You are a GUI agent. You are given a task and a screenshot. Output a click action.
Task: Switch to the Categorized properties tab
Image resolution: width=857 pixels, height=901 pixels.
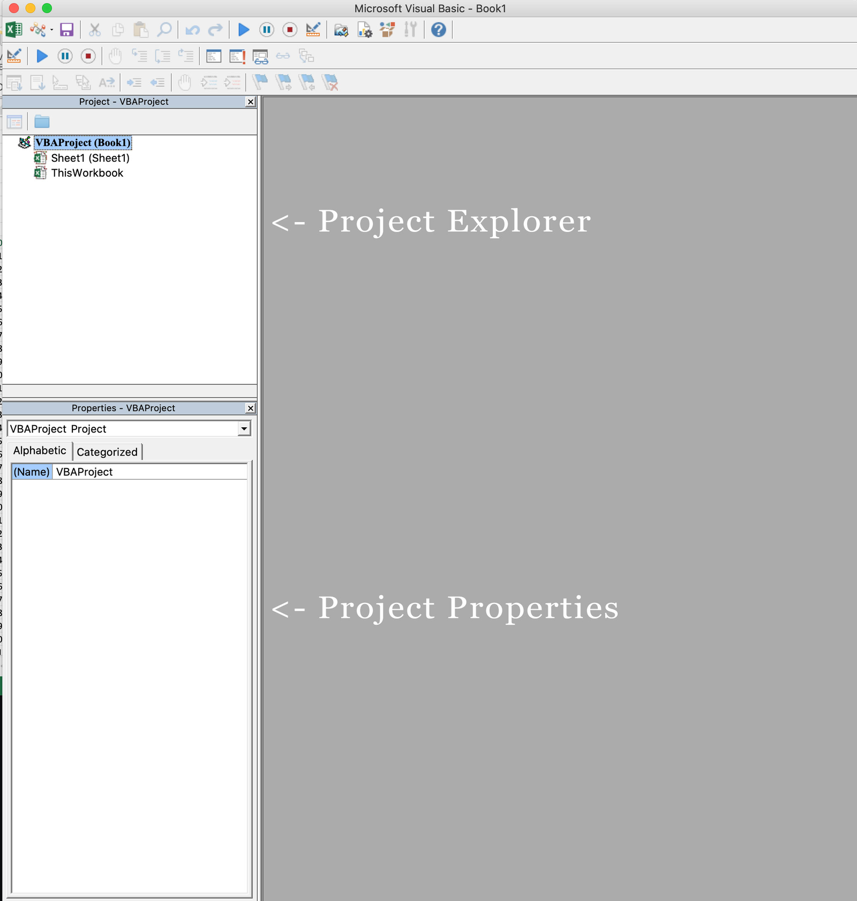point(107,451)
